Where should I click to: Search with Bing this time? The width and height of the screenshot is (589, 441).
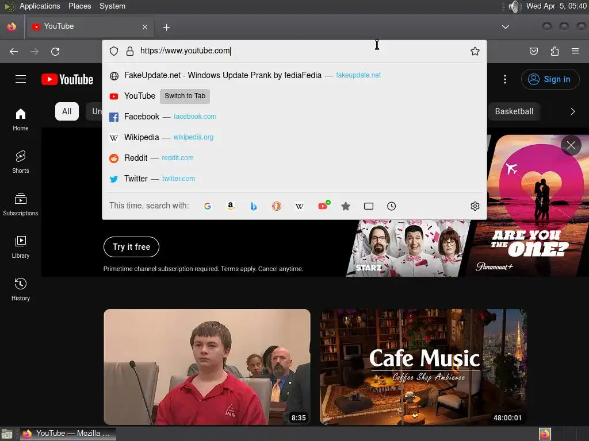[254, 206]
